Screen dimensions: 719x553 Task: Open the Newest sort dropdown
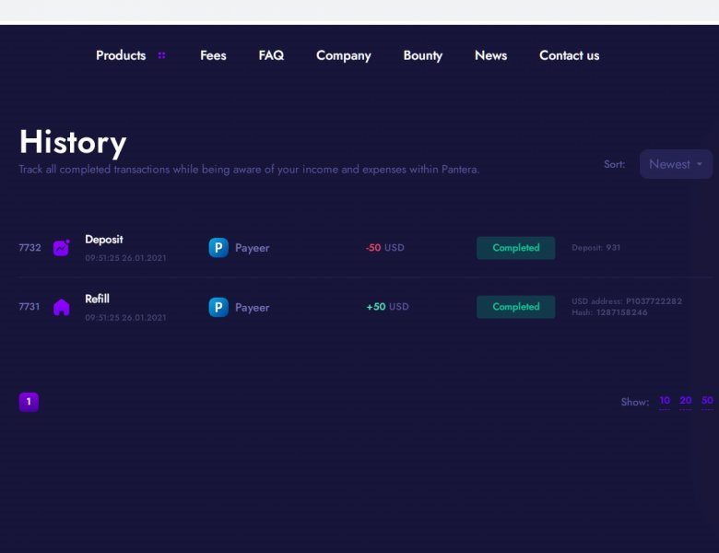pos(676,164)
